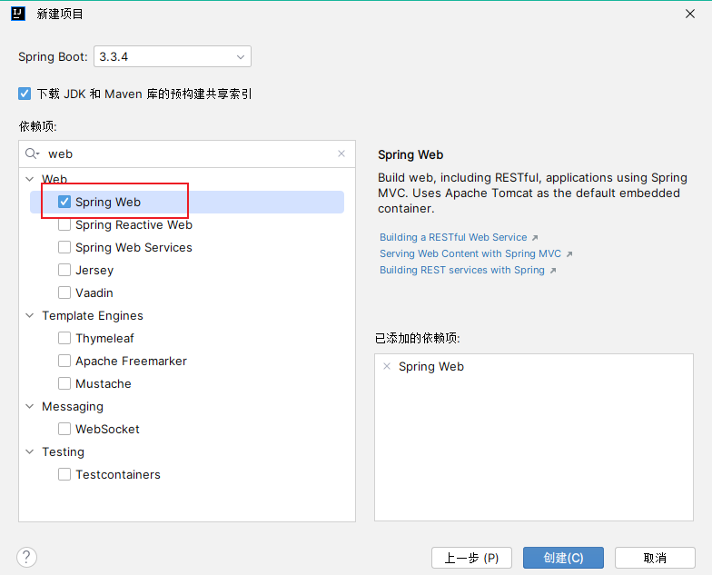Close the new project dialog
Screen dimensions: 712x575
[691, 14]
